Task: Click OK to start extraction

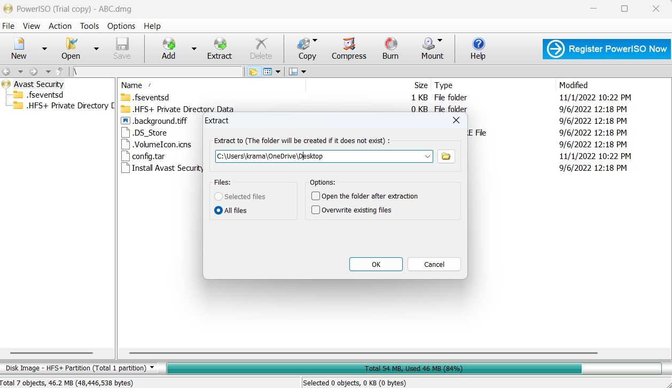Action: point(376,264)
